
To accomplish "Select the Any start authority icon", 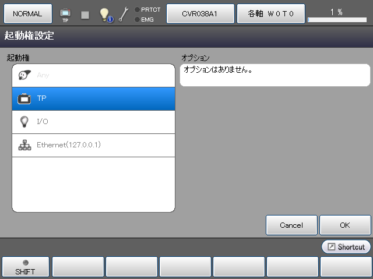I will (24, 75).
